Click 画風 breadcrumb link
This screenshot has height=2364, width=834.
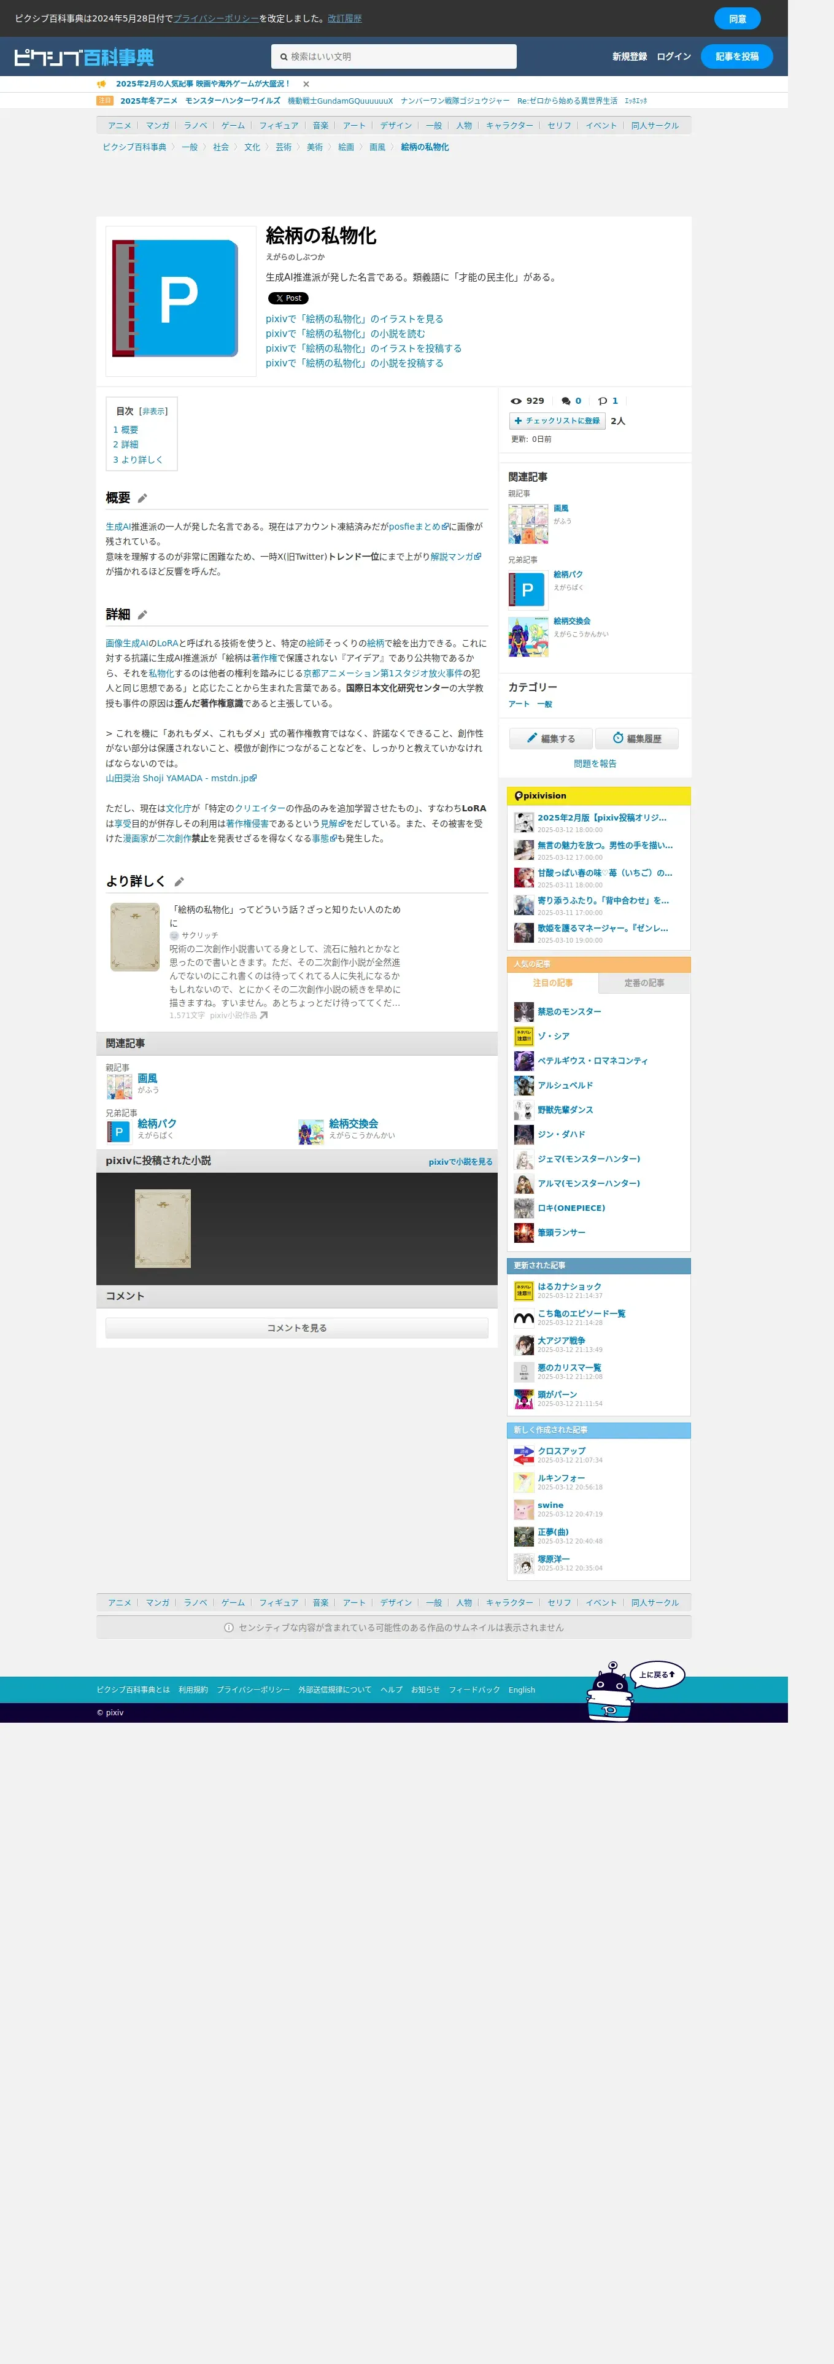click(x=377, y=147)
